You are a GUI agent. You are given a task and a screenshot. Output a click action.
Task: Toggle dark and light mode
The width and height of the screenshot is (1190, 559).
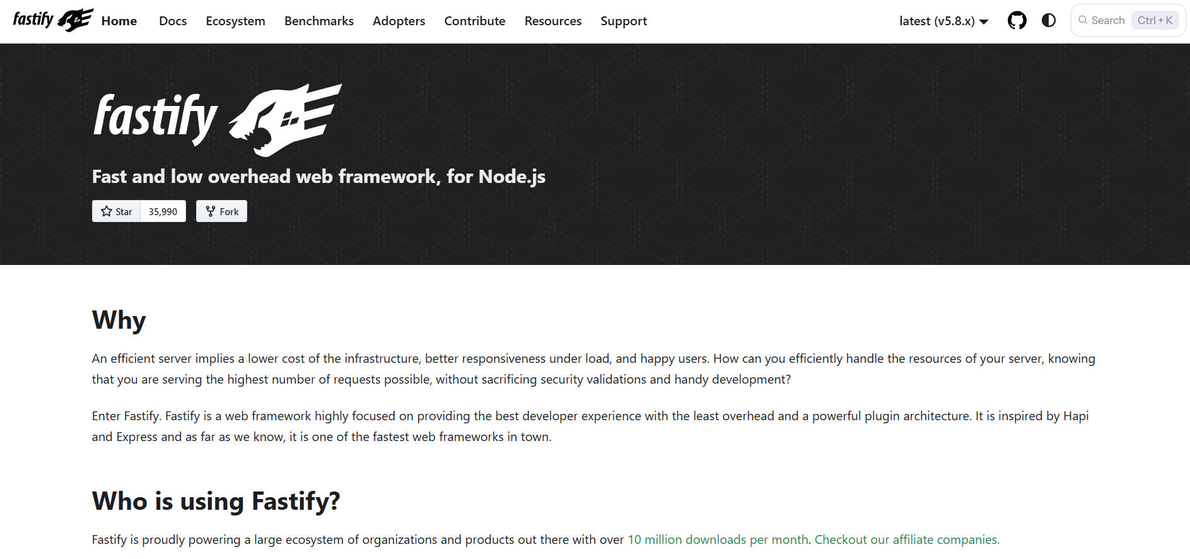1048,21
